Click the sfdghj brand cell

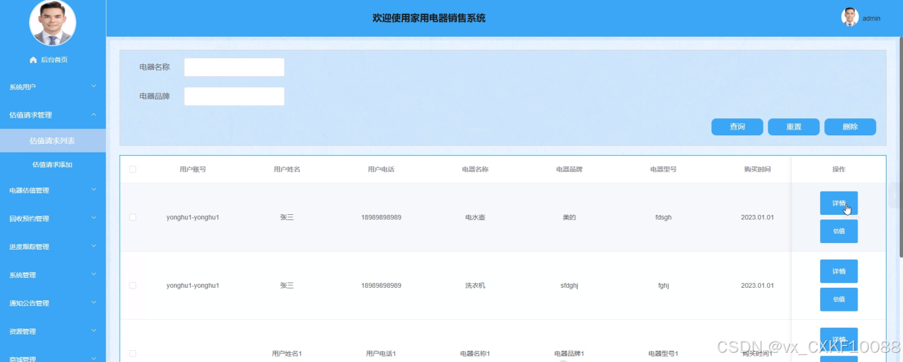click(x=569, y=286)
